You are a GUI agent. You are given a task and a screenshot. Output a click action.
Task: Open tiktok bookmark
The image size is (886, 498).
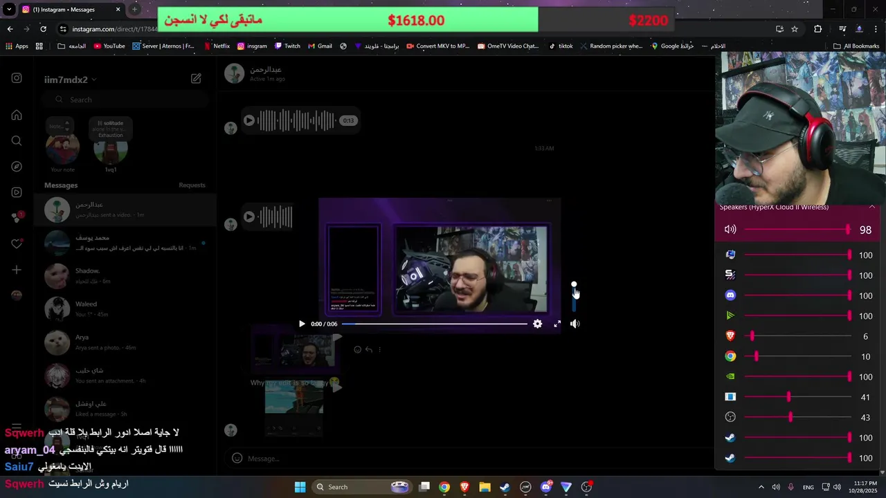click(561, 46)
